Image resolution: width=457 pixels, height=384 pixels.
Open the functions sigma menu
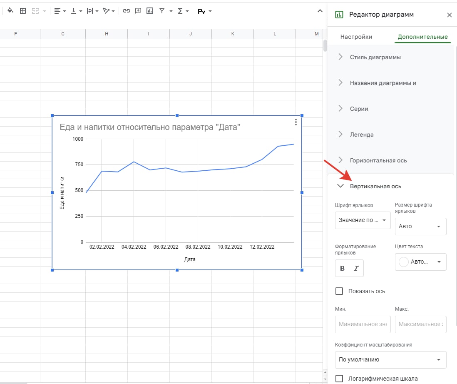tap(180, 11)
